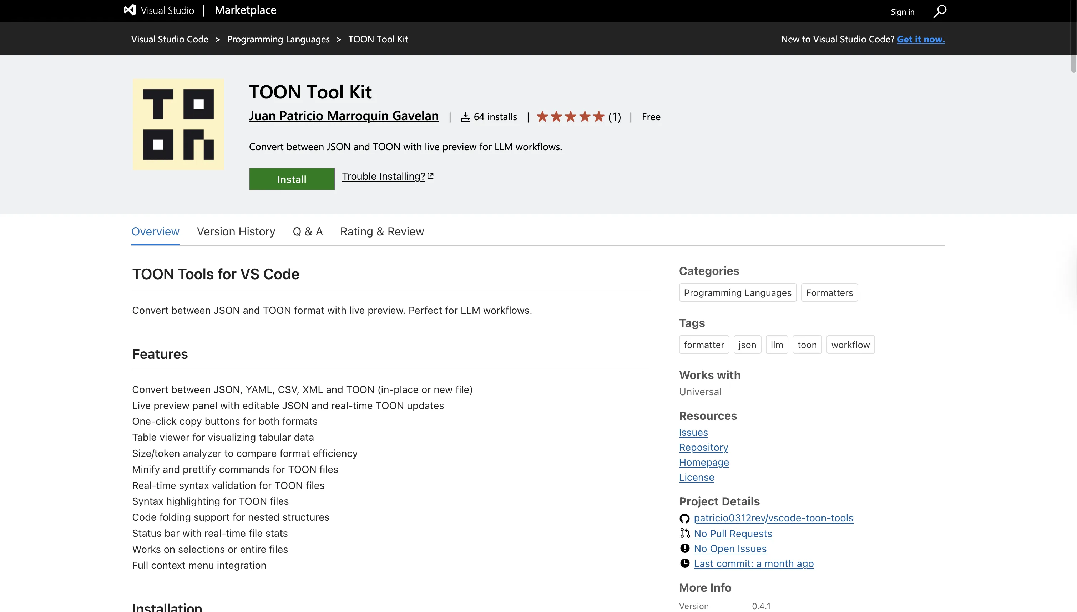Click 'Table viewer for visualizing tabular data' line
This screenshot has width=1077, height=612.
point(223,438)
